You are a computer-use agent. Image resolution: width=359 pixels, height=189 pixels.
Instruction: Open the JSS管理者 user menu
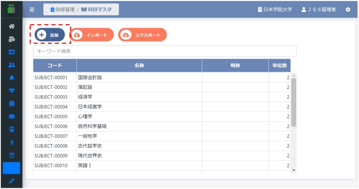[318, 9]
